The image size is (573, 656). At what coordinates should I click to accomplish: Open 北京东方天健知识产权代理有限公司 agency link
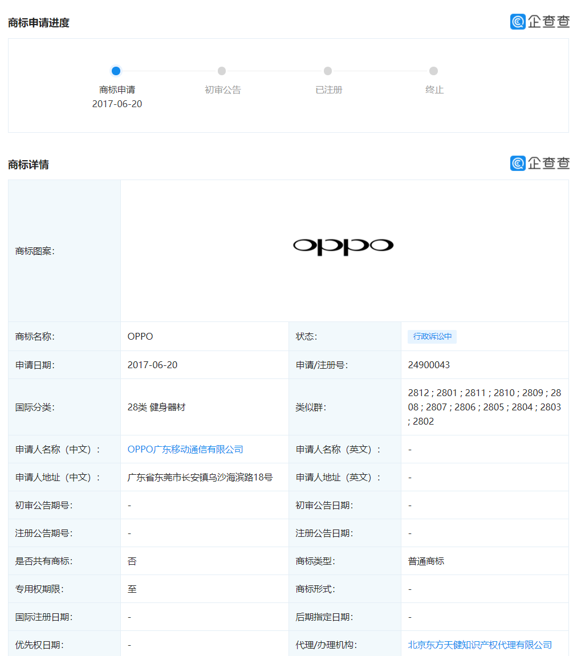pyautogui.click(x=479, y=645)
